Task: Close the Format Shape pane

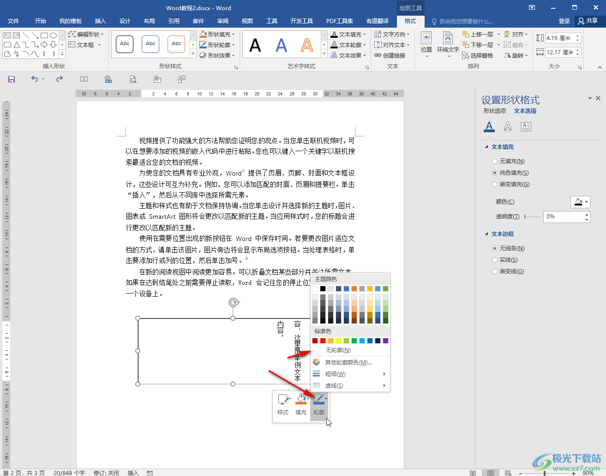Action: [x=598, y=98]
